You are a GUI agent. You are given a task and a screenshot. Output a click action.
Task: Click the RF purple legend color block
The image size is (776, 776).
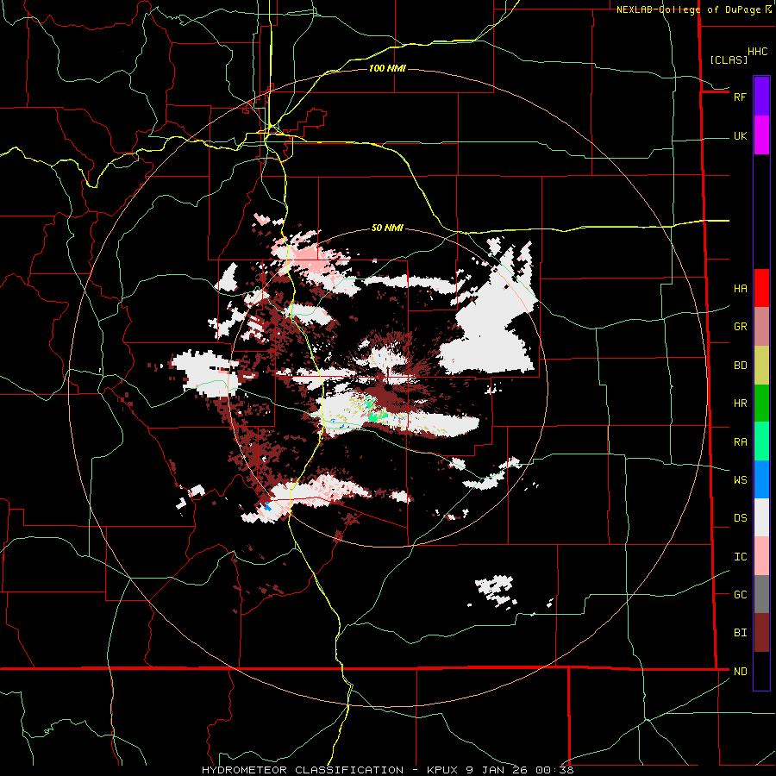pyautogui.click(x=761, y=96)
